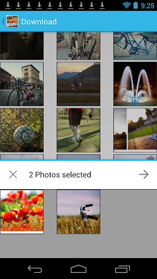Tap the first download notification arrow
157x279 pixels.
[8, 5]
